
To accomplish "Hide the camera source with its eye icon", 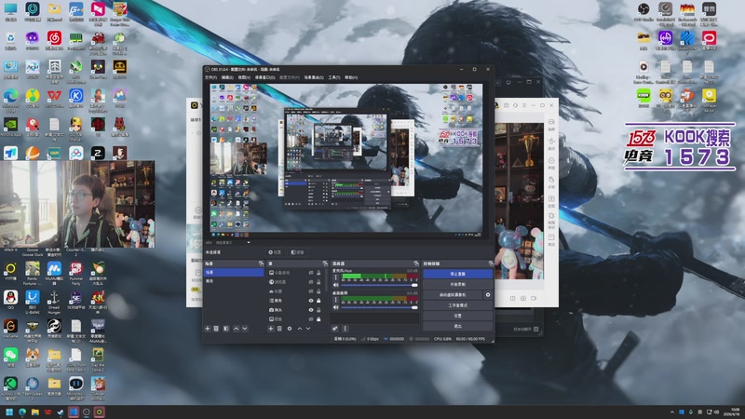I will coord(311,310).
